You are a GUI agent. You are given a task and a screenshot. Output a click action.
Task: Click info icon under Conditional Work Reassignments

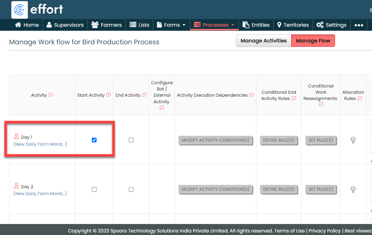321,104
